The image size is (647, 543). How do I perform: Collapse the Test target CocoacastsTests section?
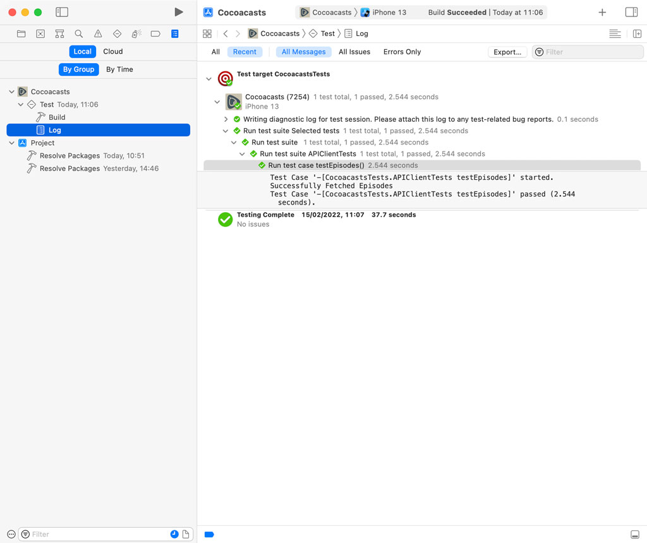click(209, 79)
